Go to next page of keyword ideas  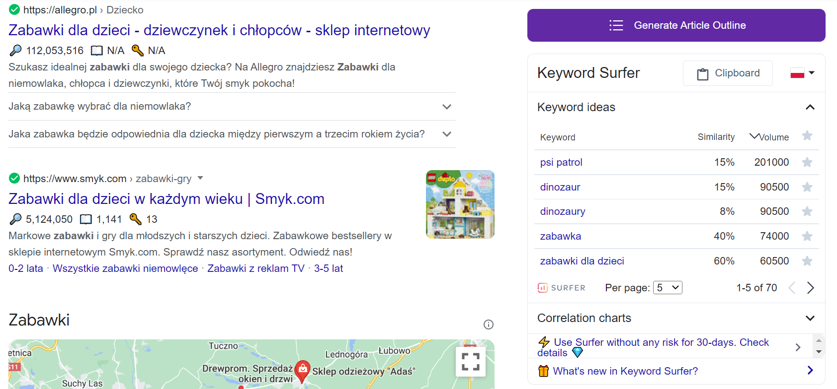coord(811,288)
